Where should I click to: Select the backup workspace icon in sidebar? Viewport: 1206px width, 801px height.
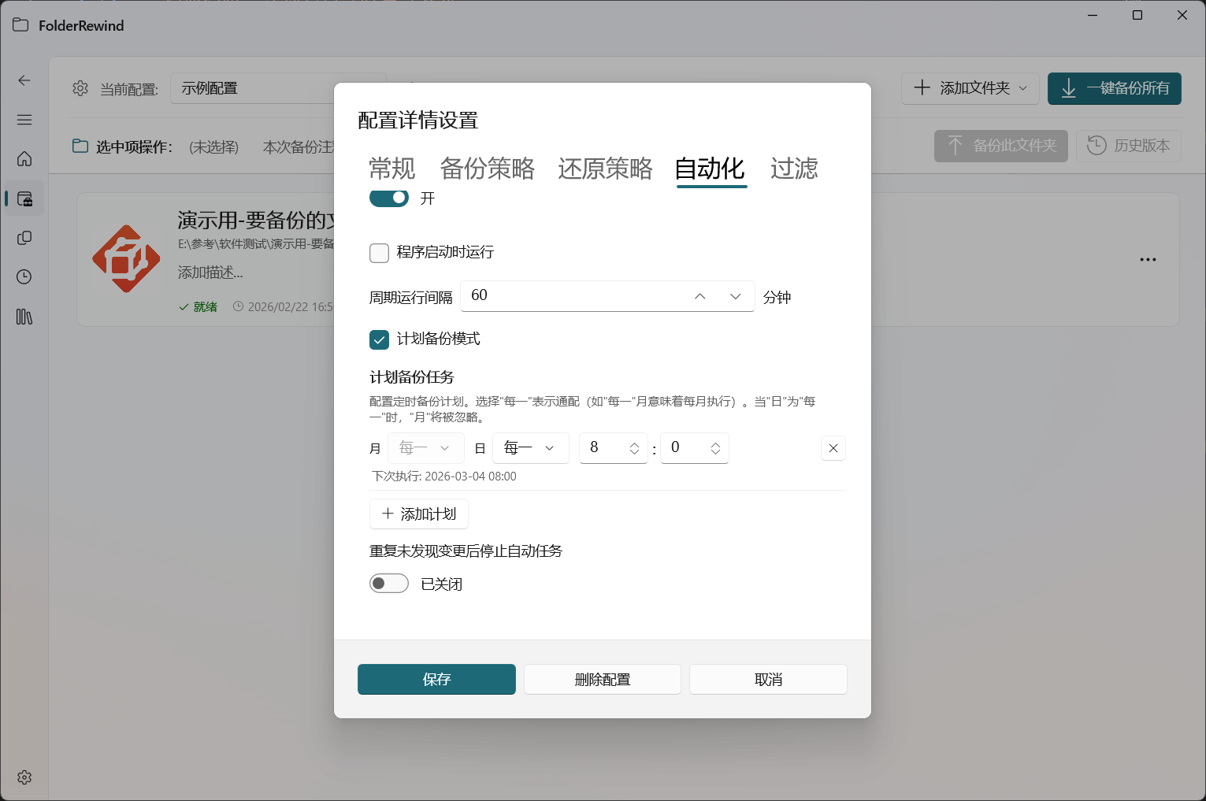tap(24, 198)
